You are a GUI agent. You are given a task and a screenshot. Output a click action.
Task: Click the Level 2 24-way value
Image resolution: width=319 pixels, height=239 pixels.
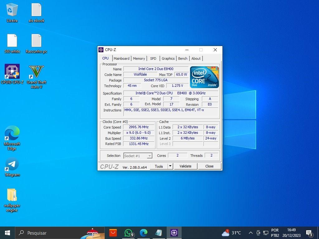[211, 138]
